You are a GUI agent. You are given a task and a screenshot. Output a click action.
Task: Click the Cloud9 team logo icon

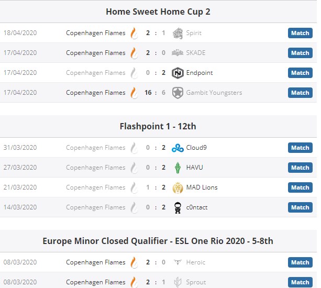pyautogui.click(x=178, y=148)
